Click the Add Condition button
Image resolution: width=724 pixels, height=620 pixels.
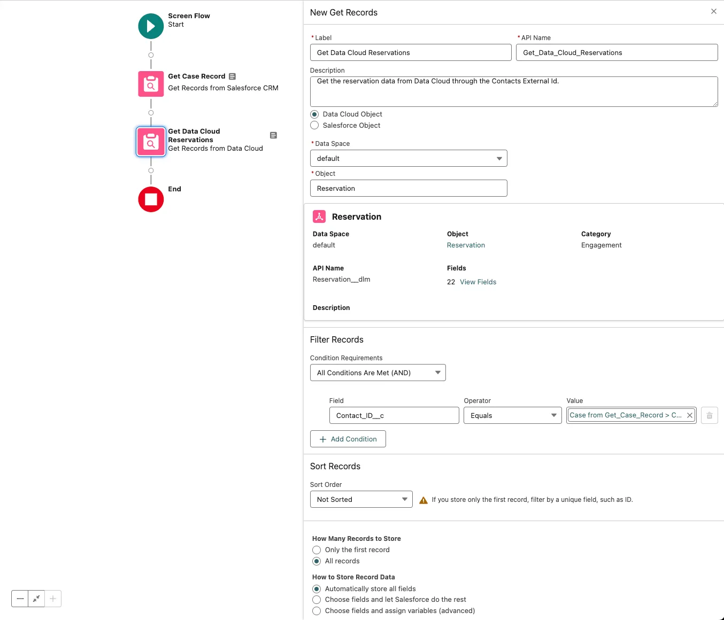click(348, 439)
